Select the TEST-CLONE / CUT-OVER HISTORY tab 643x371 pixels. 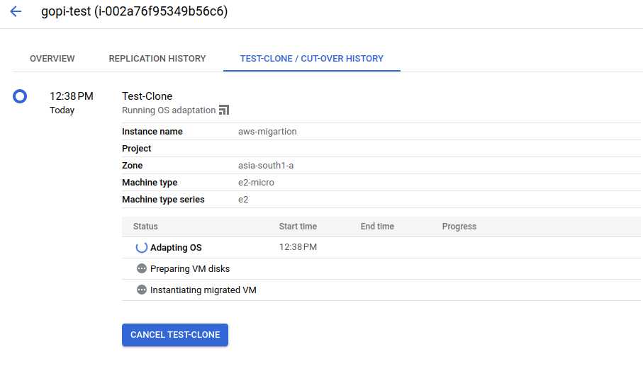point(312,59)
